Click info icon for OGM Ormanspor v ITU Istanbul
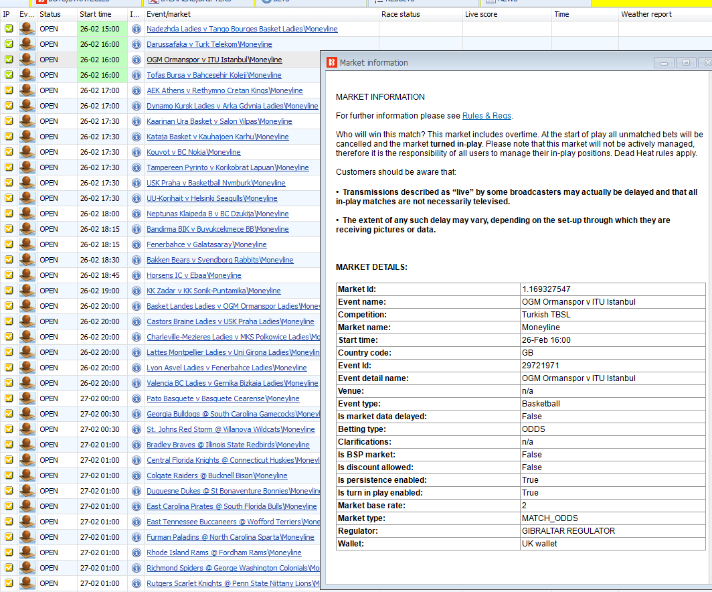Screen dimensions: 712x592 137,60
